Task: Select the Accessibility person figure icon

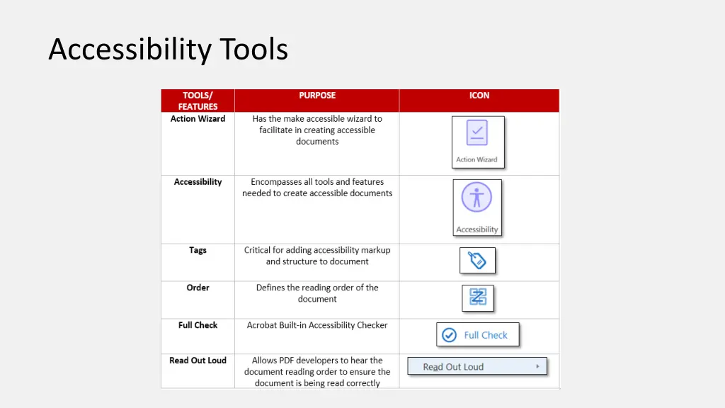Action: (476, 198)
